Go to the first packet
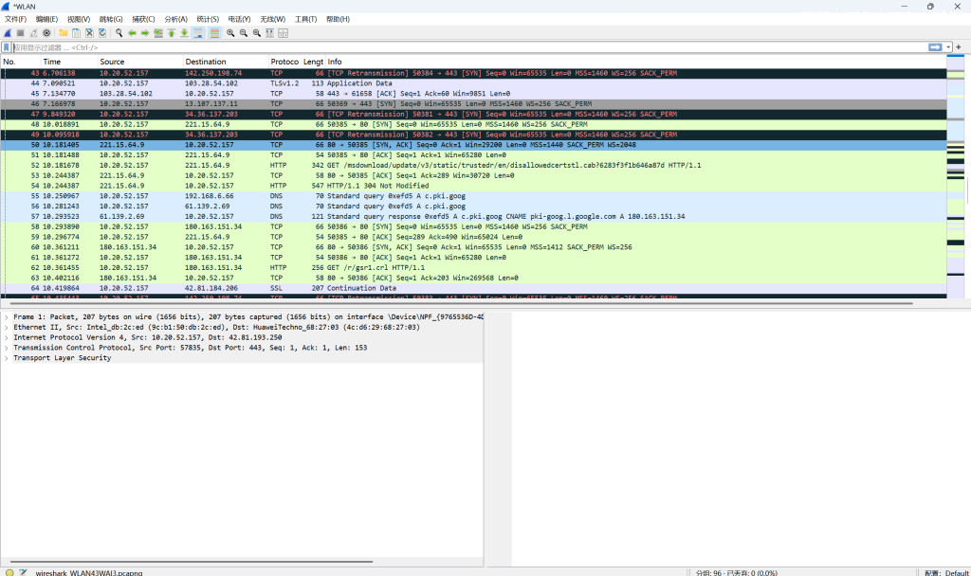 [172, 33]
